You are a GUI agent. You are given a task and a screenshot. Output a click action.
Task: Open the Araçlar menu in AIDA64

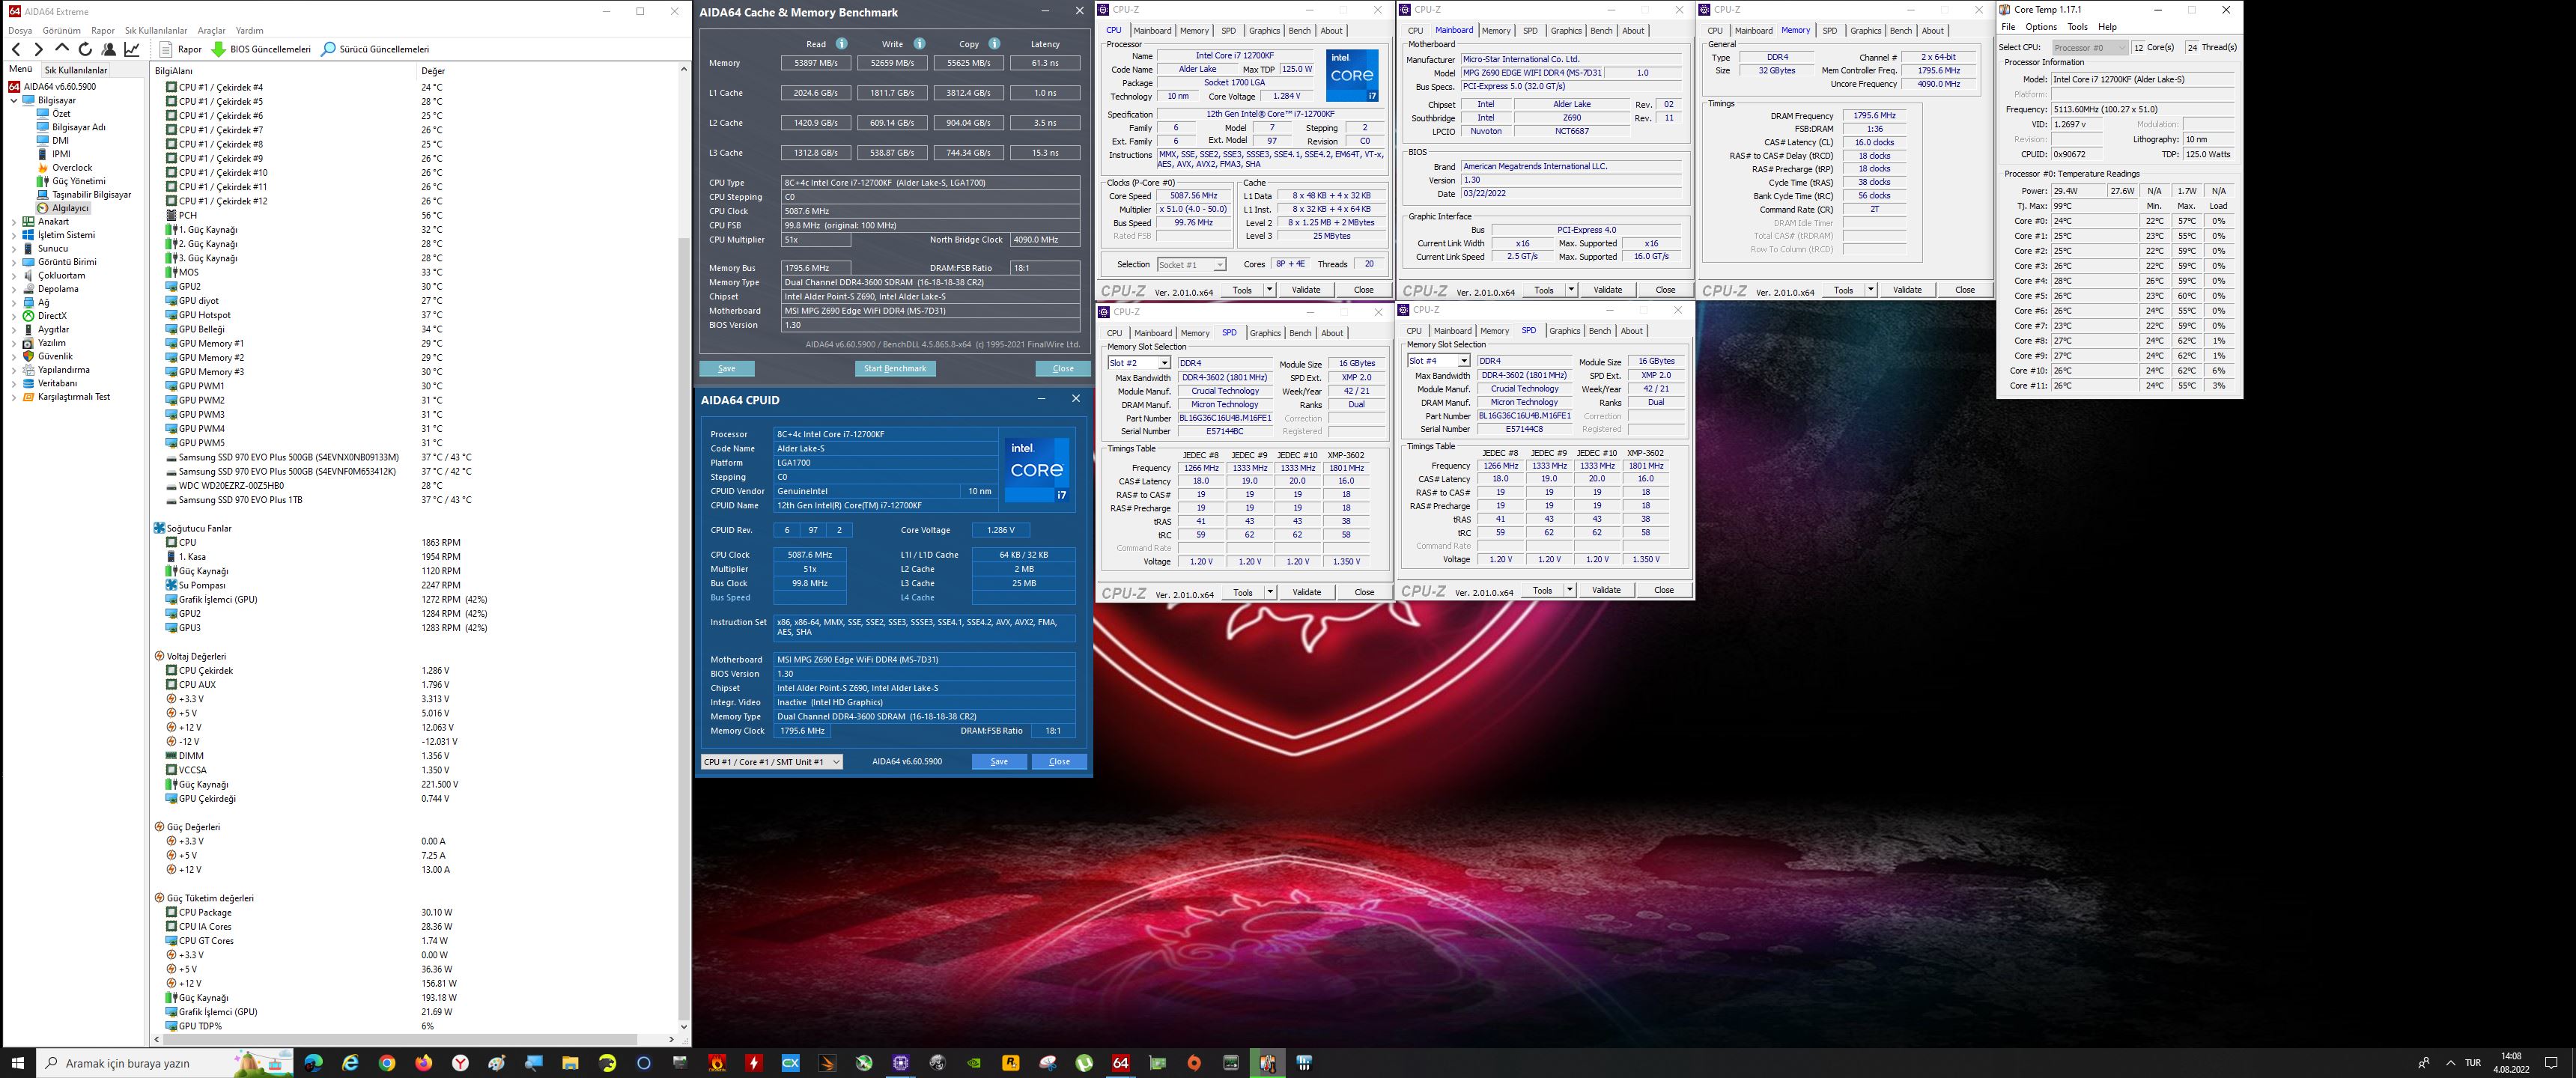click(x=211, y=31)
